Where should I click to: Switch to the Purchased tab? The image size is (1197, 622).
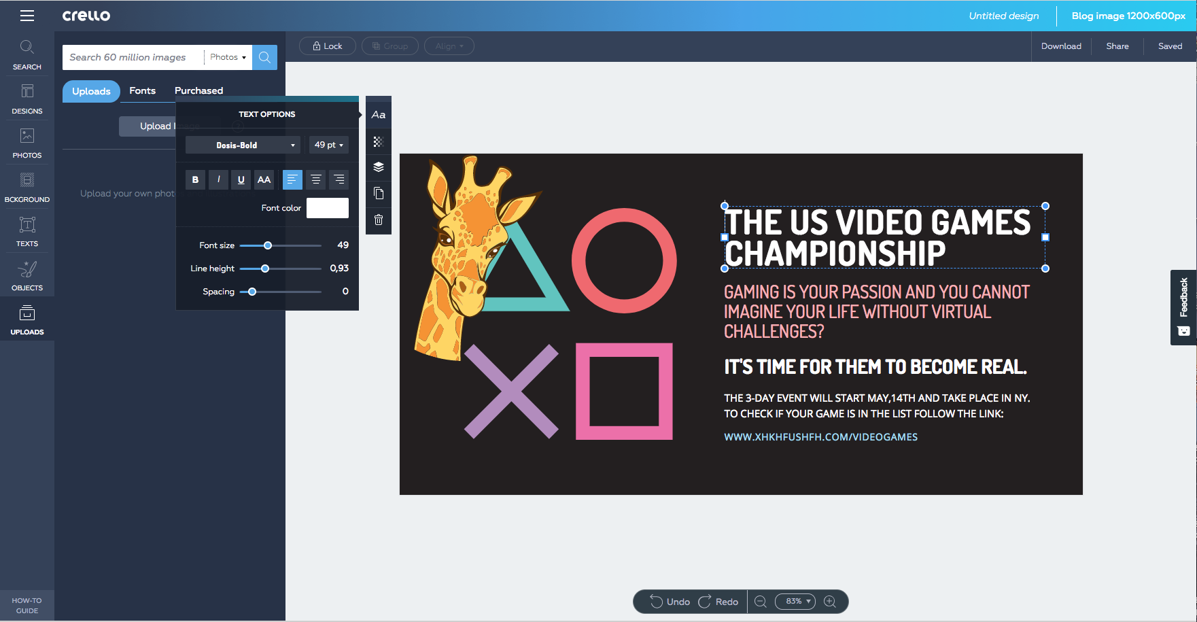pyautogui.click(x=198, y=90)
